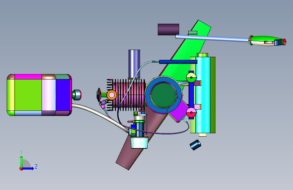Select the beige fuel hose from the tank
Screen dimensions: 293x190
pos(101,117)
